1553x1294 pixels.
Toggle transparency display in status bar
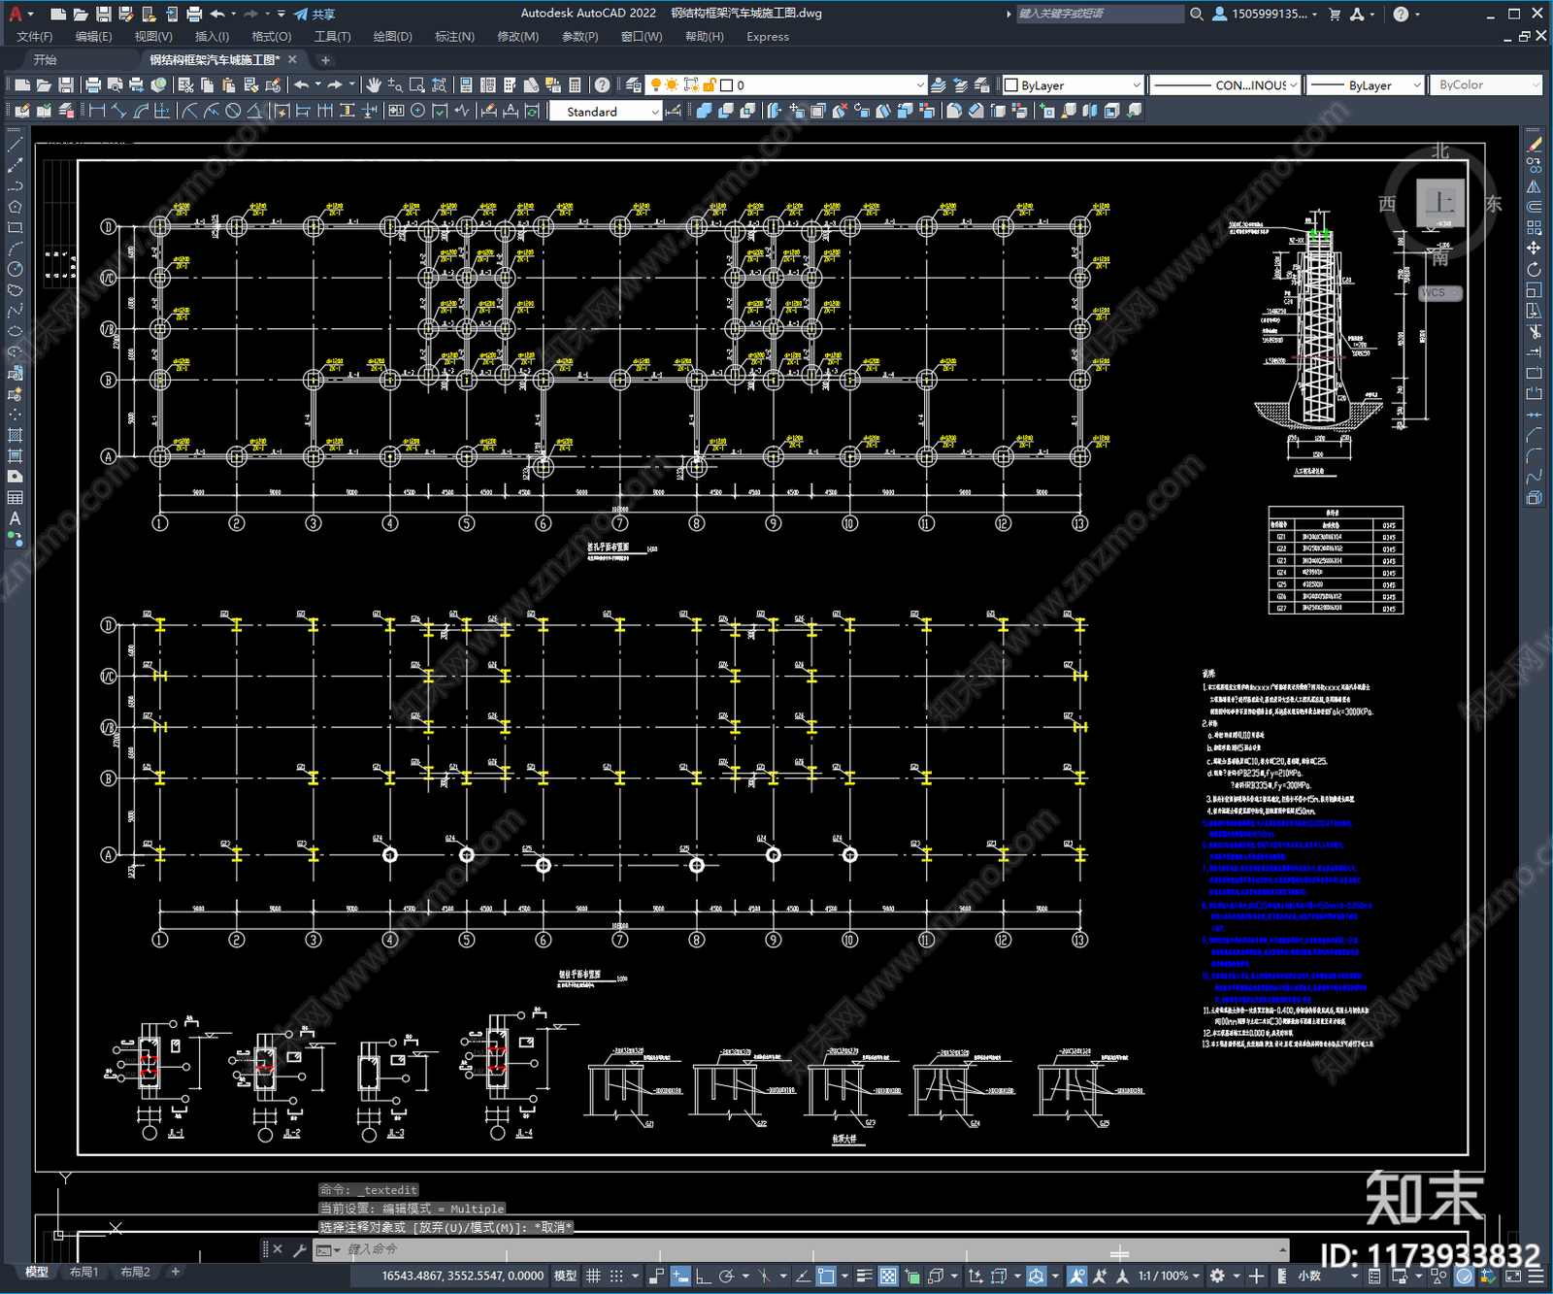(888, 1277)
